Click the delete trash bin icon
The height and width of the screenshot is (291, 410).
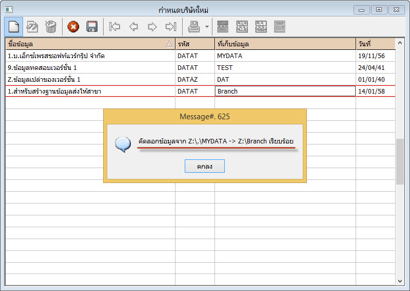[x=50, y=26]
